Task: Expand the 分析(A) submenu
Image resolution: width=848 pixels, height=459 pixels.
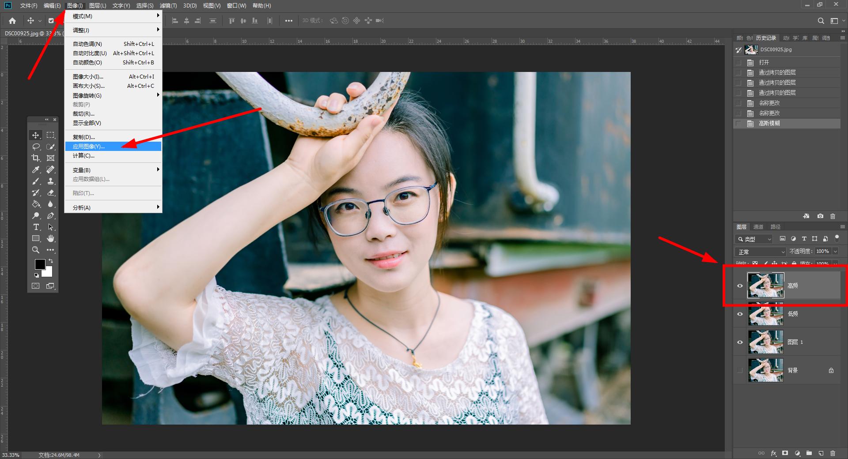Action: 114,207
